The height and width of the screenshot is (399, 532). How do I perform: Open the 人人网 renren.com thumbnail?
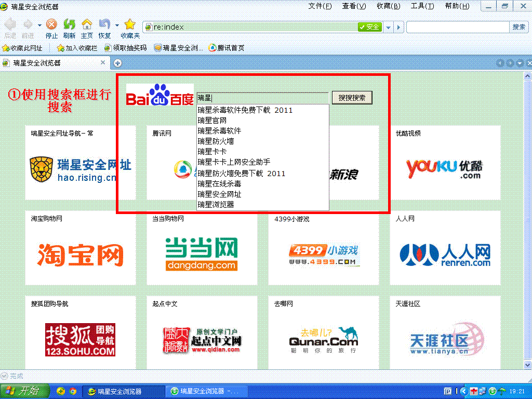coord(445,248)
